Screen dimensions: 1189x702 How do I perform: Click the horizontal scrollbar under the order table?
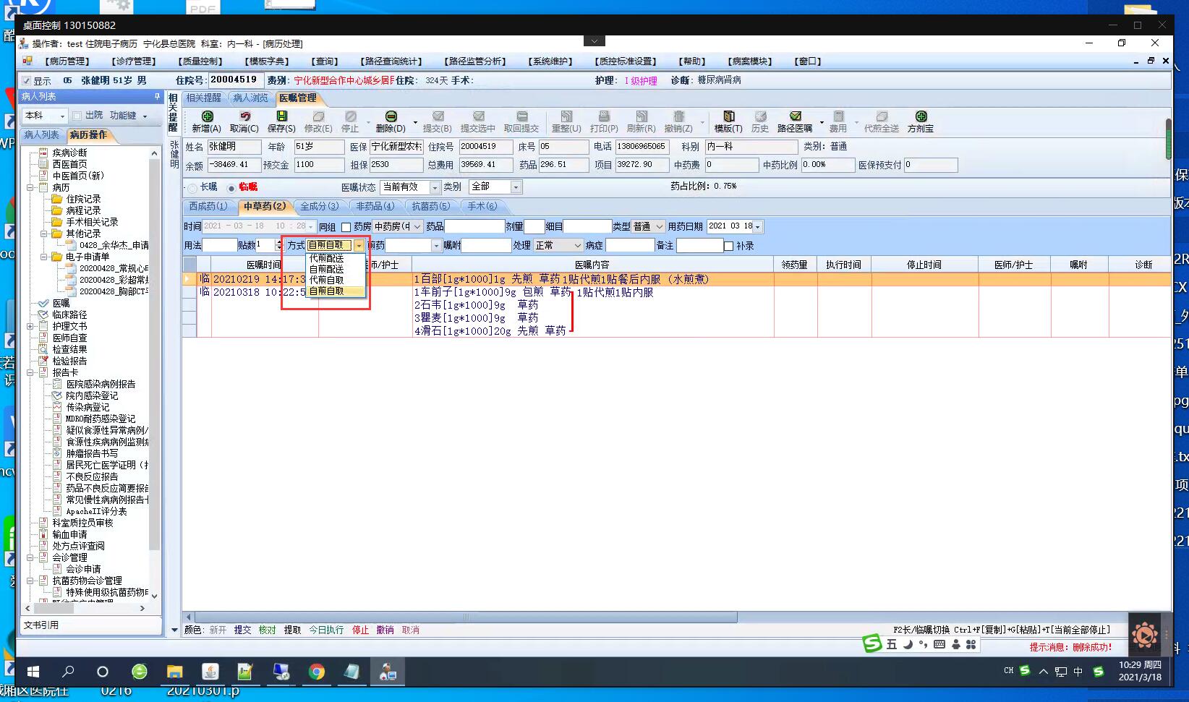463,617
